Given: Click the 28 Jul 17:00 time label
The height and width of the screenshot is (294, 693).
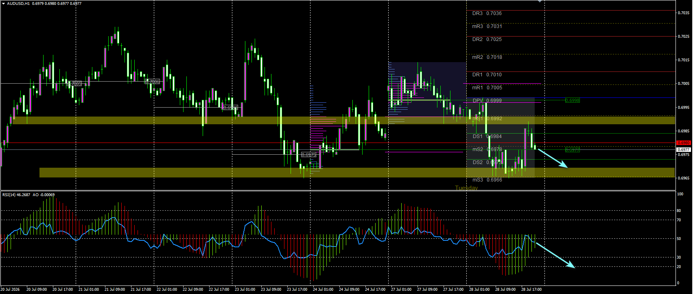Looking at the screenshot, I should (531, 290).
